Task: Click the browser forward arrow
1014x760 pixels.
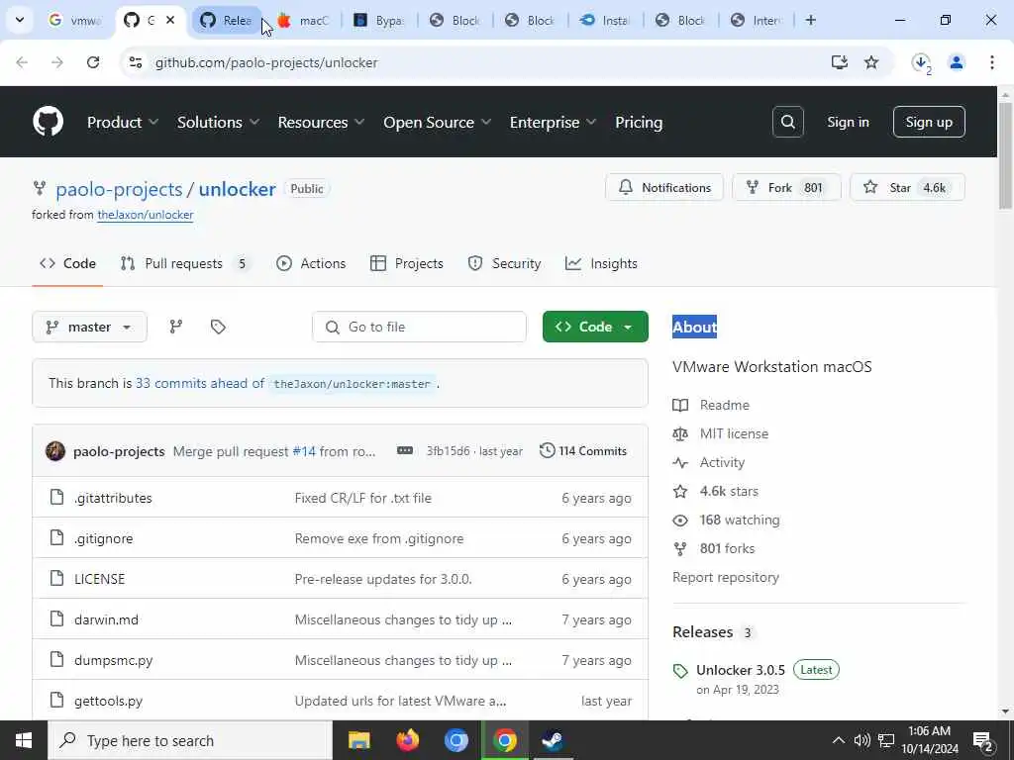Action: pyautogui.click(x=57, y=62)
